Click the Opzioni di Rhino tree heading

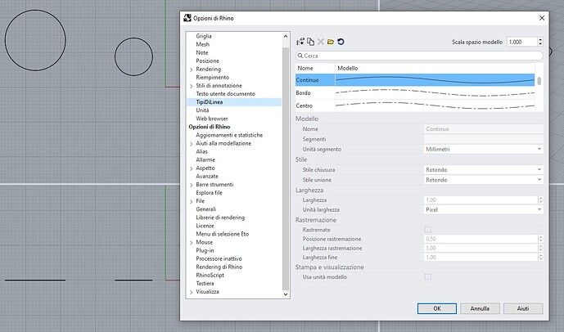(x=210, y=127)
